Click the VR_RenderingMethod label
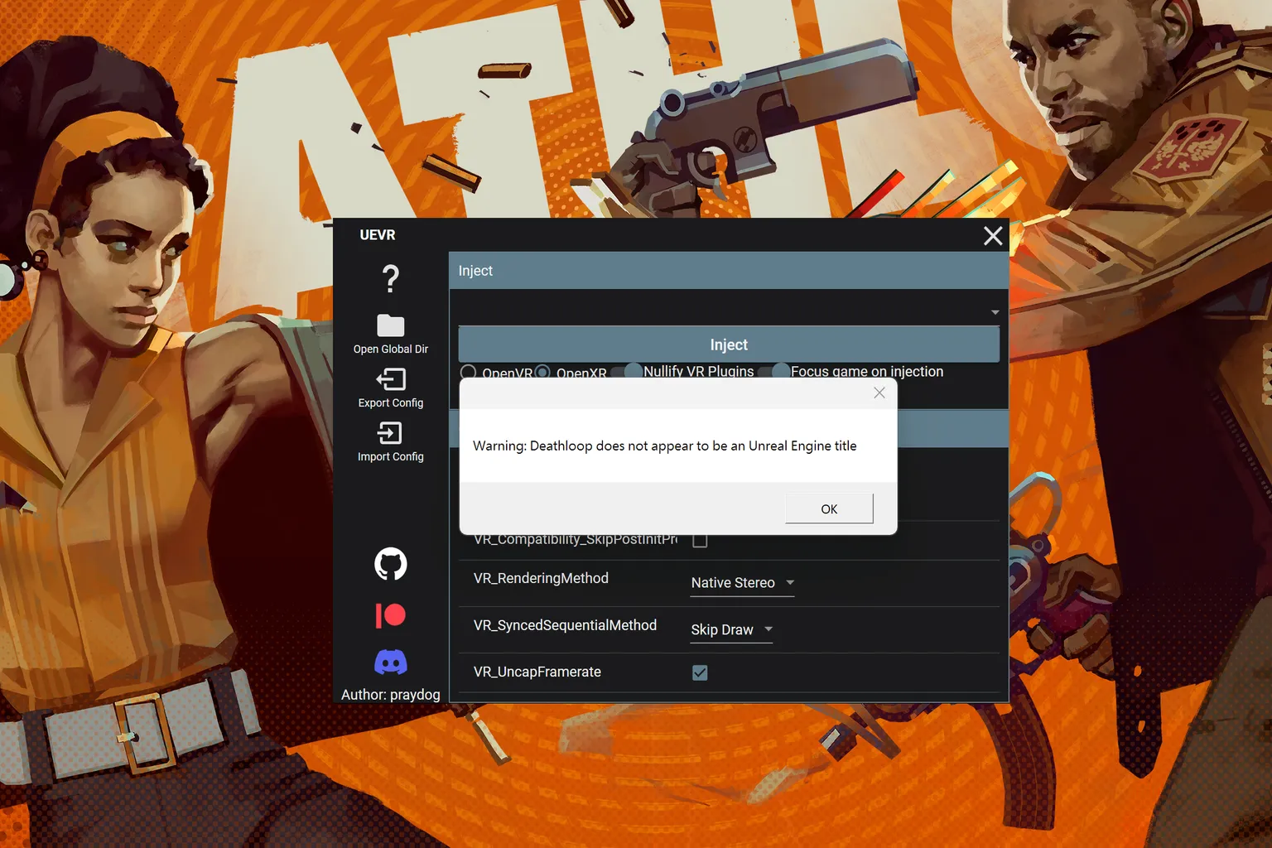The image size is (1272, 848). click(541, 578)
